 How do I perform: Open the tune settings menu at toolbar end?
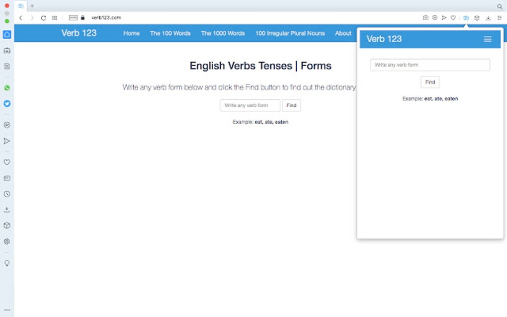coord(499,17)
